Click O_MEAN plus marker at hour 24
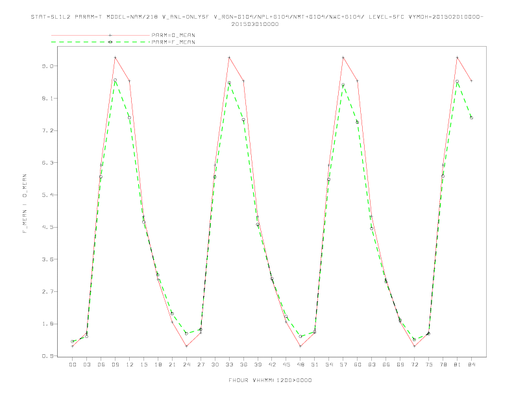Image resolution: width=514 pixels, height=397 pixels. pyautogui.click(x=186, y=346)
